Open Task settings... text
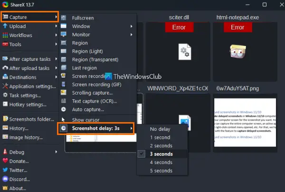285x192 pixels. tap(25, 96)
